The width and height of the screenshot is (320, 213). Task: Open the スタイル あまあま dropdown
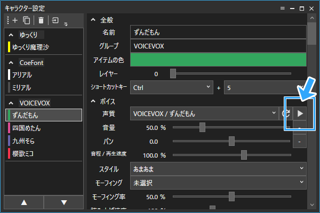click(x=218, y=169)
